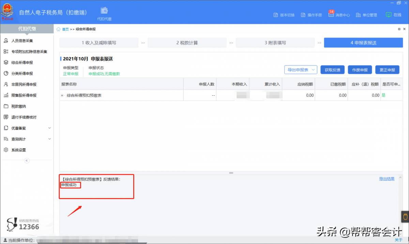The image size is (409, 244).
Task: Open the 导出申报表 dropdown
Action: tap(301, 70)
